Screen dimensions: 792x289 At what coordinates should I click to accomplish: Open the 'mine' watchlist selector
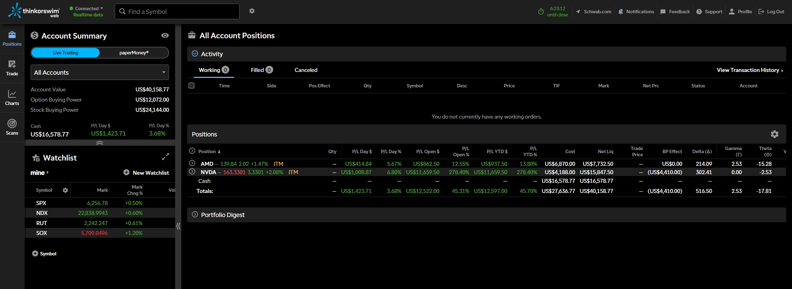coord(40,173)
